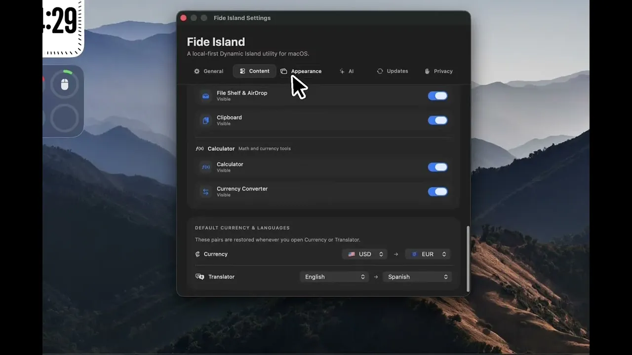Click the "Fide Island" main heading
The image size is (632, 355).
(x=216, y=42)
